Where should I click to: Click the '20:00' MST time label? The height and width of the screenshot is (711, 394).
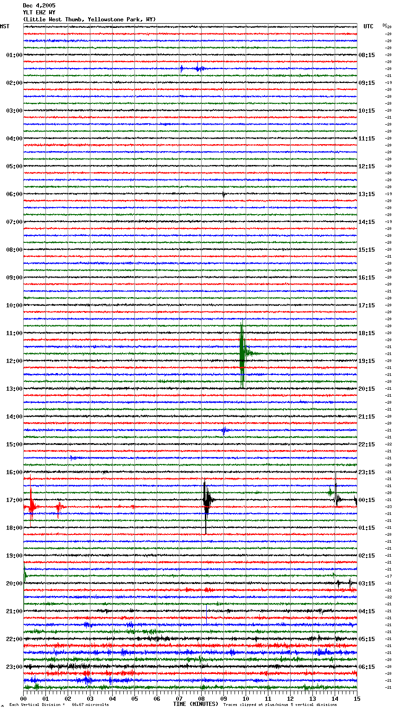coord(14,584)
